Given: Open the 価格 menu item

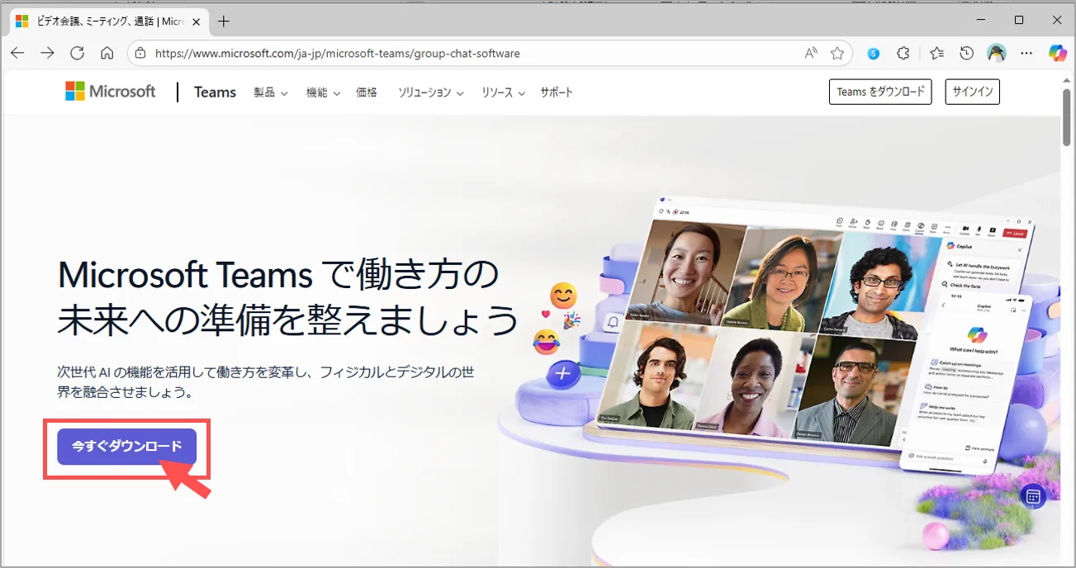Looking at the screenshot, I should [367, 92].
